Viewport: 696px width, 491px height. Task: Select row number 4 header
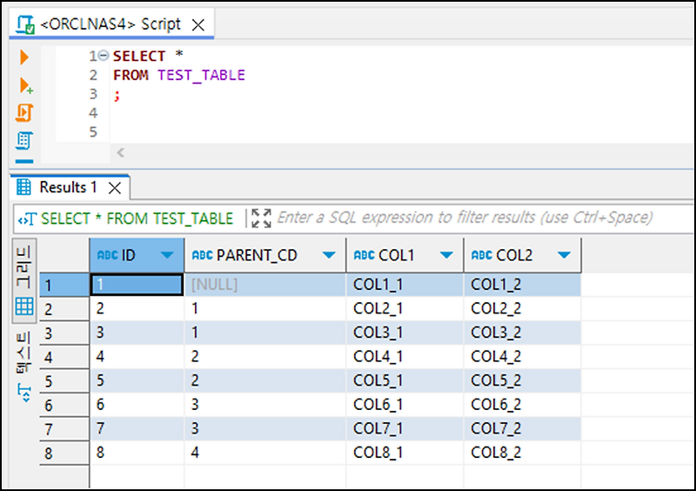[x=64, y=357]
